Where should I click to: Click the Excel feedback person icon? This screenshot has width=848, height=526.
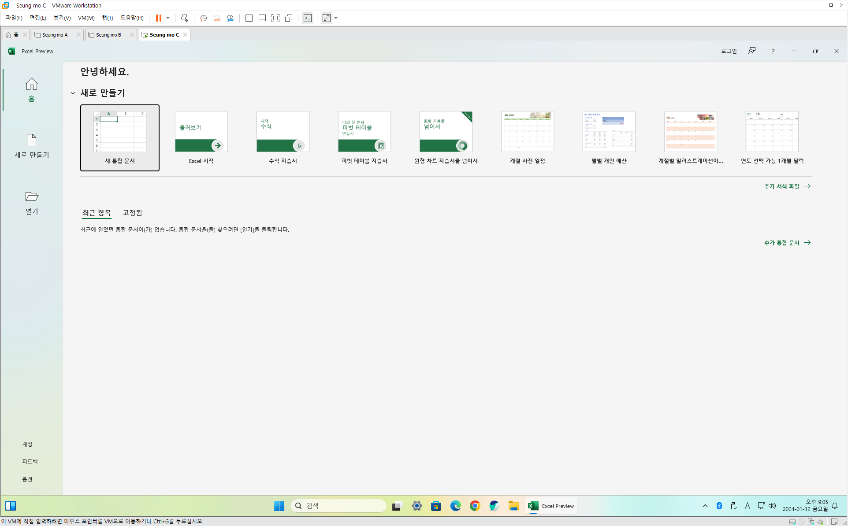752,51
